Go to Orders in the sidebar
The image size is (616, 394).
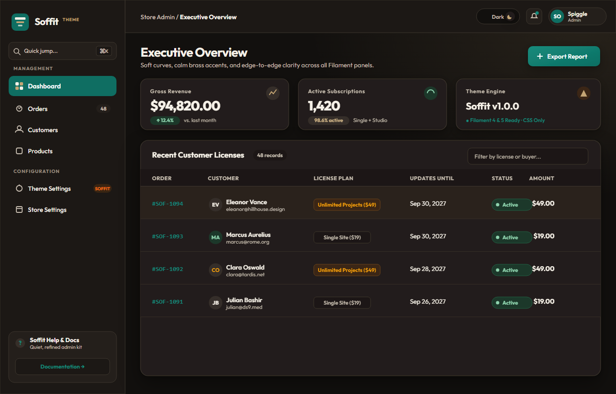pos(63,109)
